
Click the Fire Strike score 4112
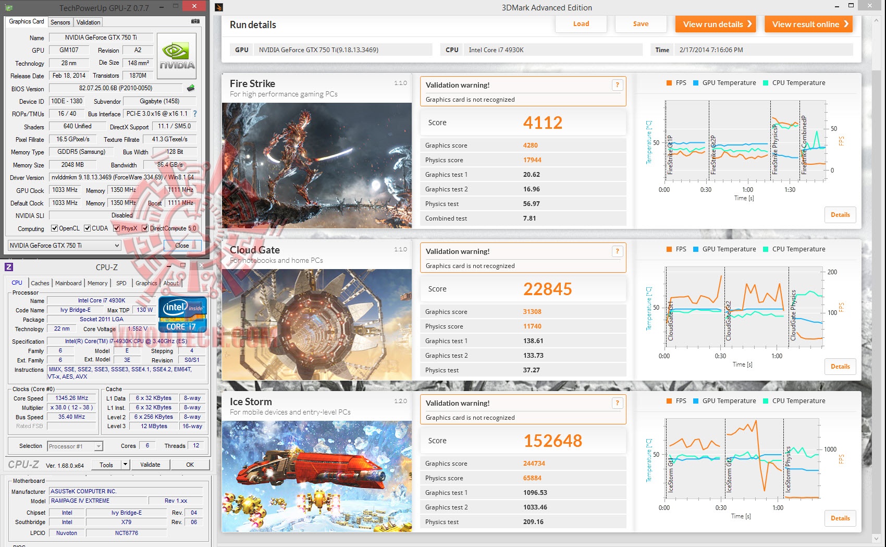click(543, 123)
